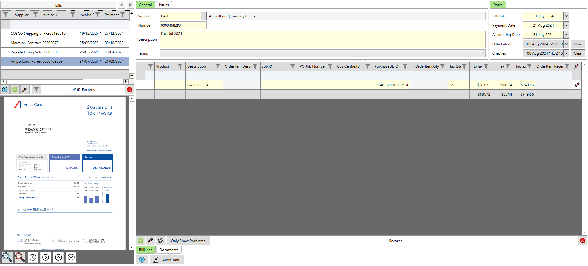Screen dimensions: 588x266
Task: Edit the Fuel Jul 2024 line pencil
Action: coord(577,85)
